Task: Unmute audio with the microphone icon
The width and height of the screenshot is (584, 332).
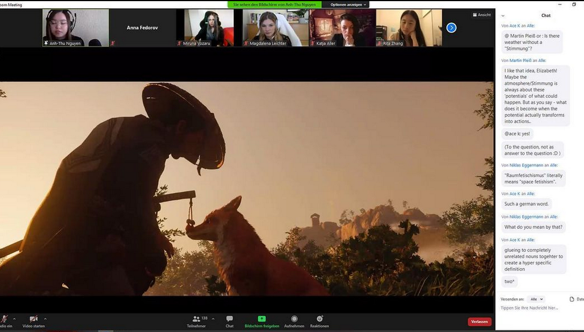Action: (x=5, y=319)
